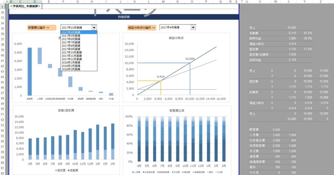Click the 人件費 legend entry in 販管費比率 chart
The image size is (334, 175).
(x=136, y=172)
